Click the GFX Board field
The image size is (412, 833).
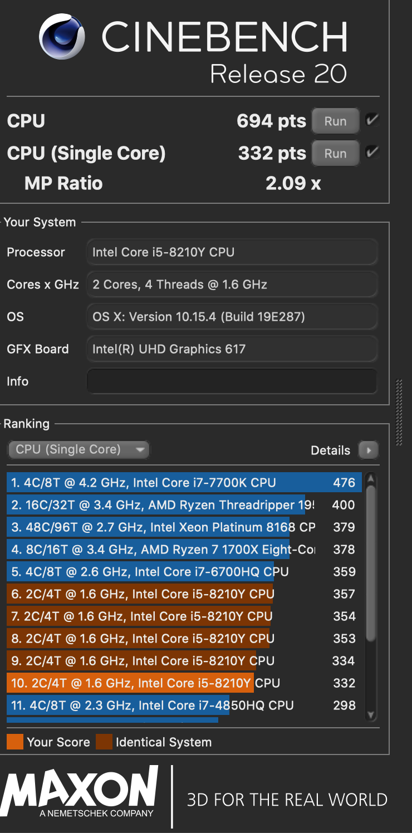(x=232, y=349)
